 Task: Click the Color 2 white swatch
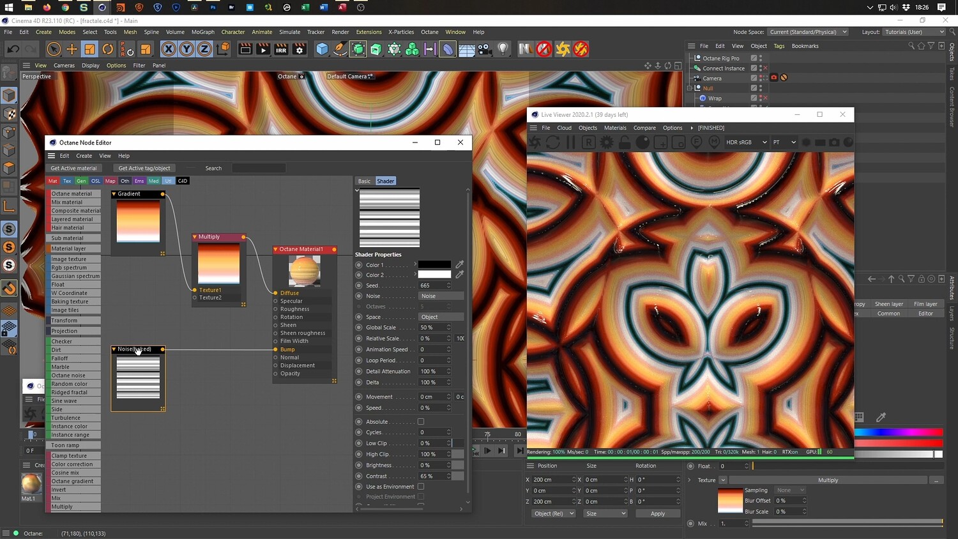(x=434, y=275)
